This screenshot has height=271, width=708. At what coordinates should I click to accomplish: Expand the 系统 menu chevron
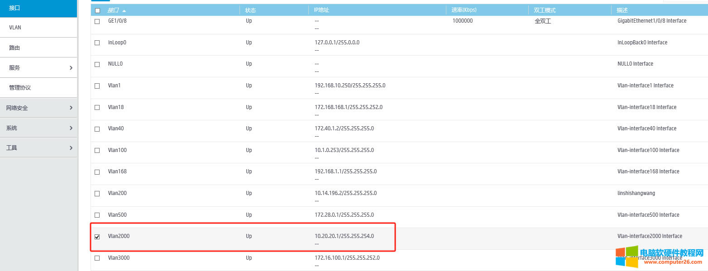point(71,128)
